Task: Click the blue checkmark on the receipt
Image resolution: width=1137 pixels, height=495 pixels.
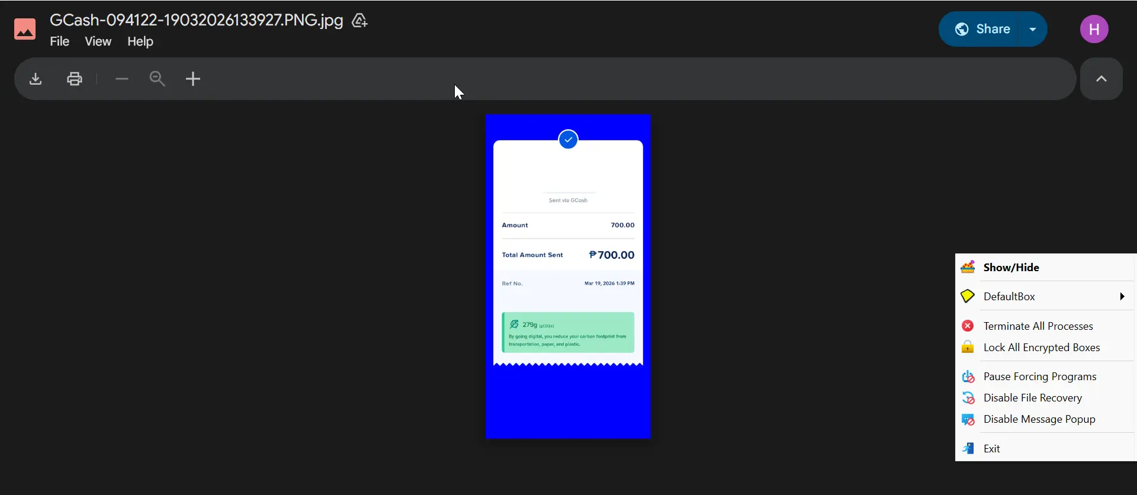Action: (x=568, y=140)
